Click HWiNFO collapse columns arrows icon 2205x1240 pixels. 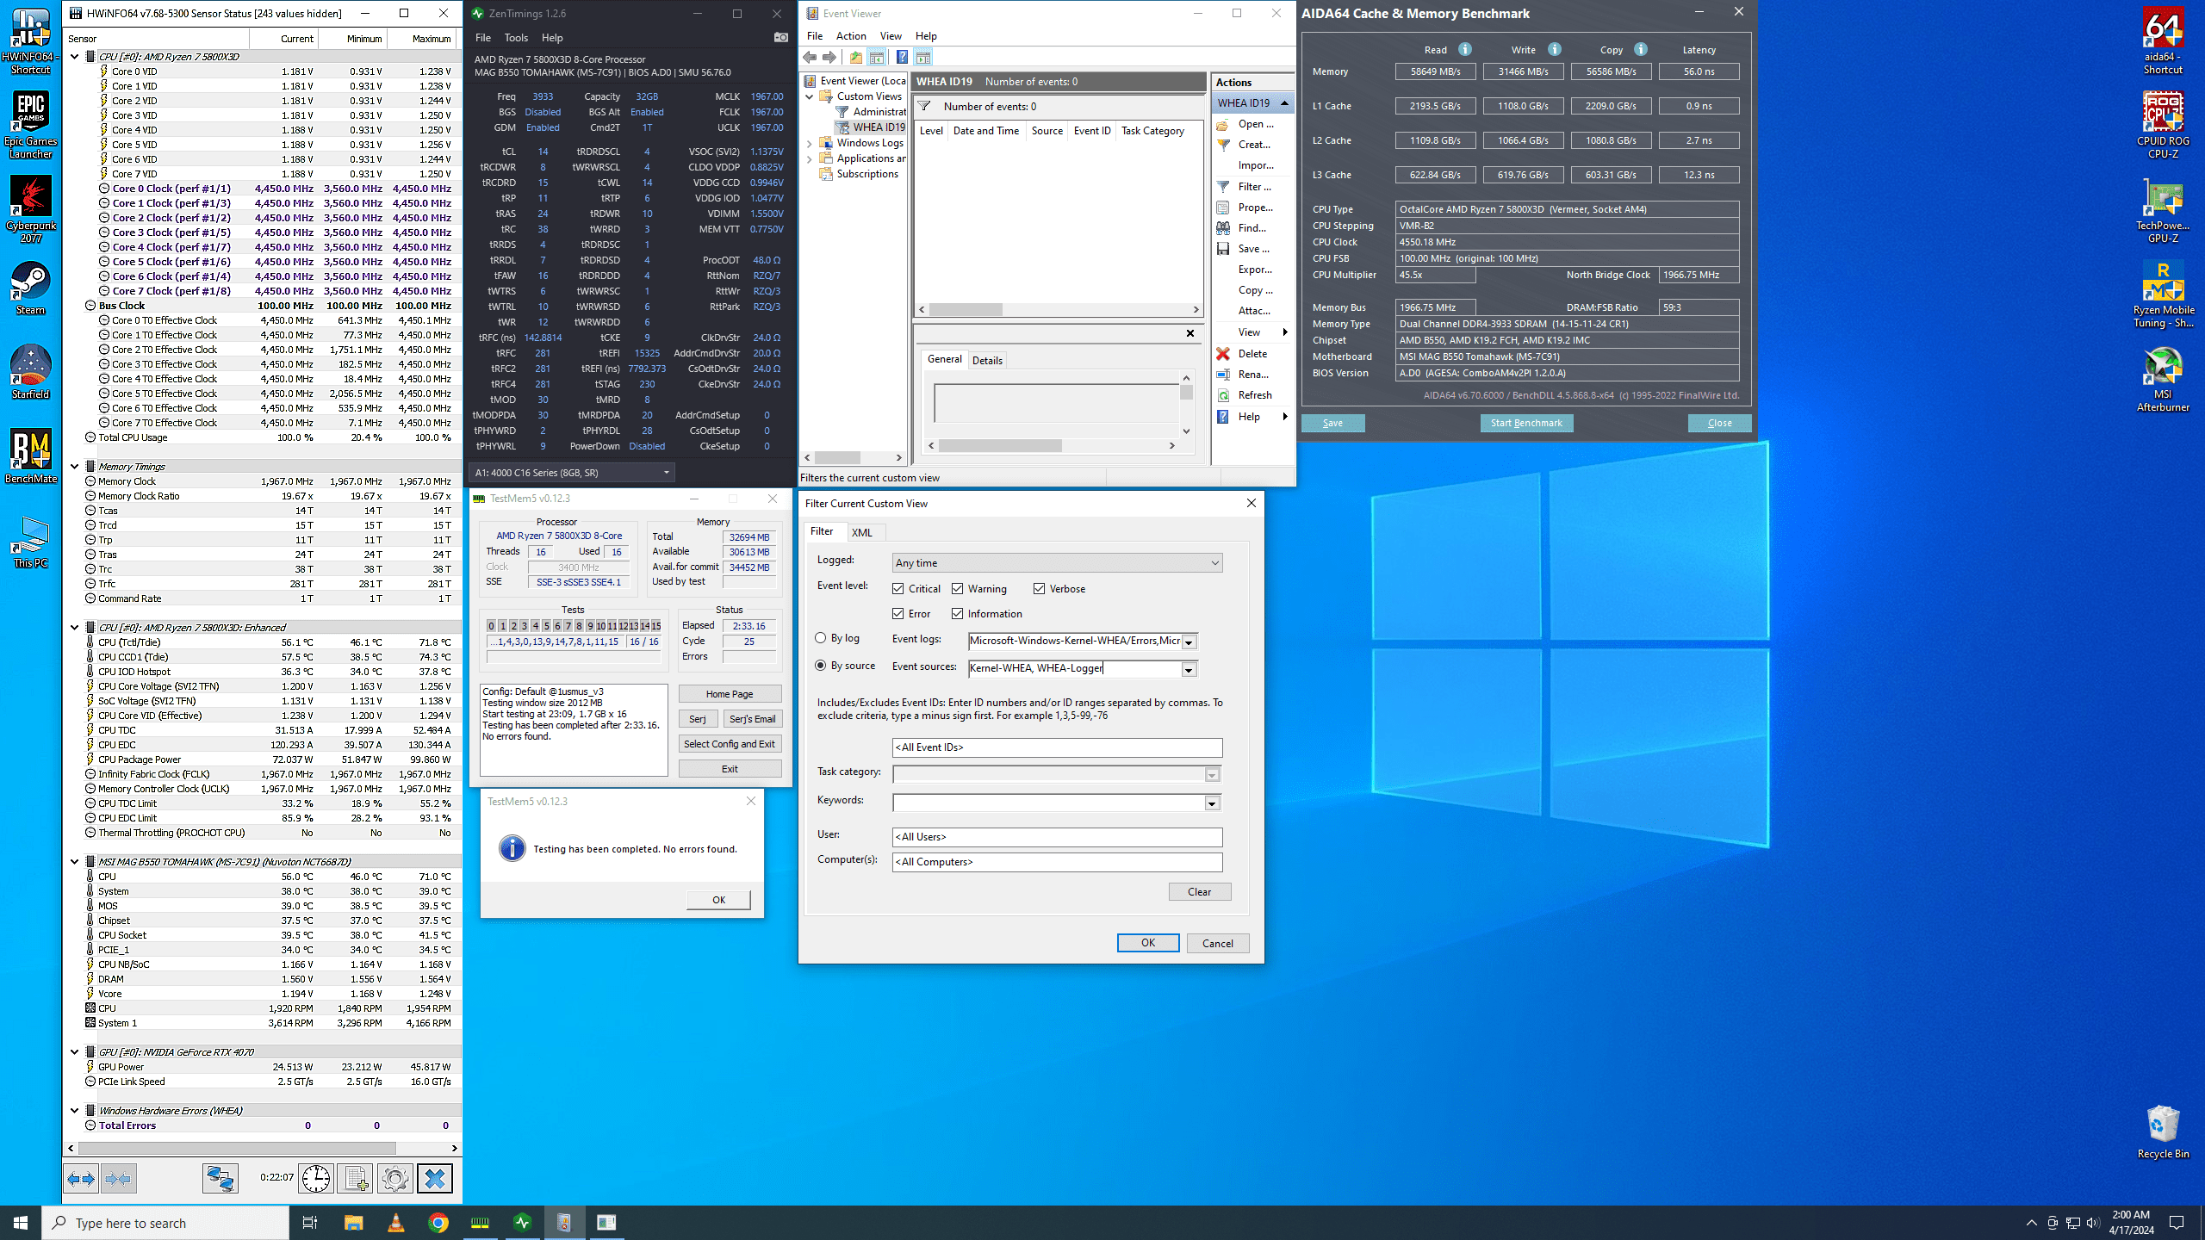click(x=119, y=1179)
